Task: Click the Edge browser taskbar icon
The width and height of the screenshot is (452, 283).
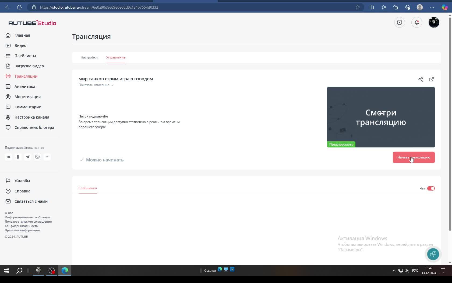Action: click(x=65, y=271)
